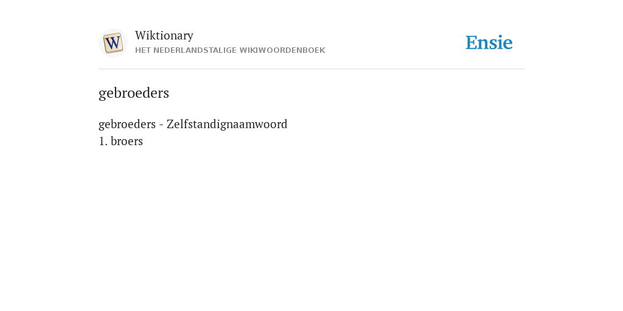623x311 pixels.
Task: Open the blue Ensie logo
Action: coord(489,43)
